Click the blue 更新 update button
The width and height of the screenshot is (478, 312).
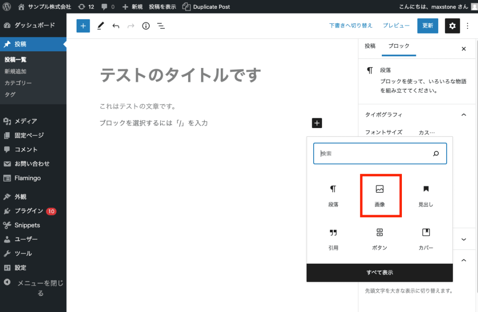point(428,26)
